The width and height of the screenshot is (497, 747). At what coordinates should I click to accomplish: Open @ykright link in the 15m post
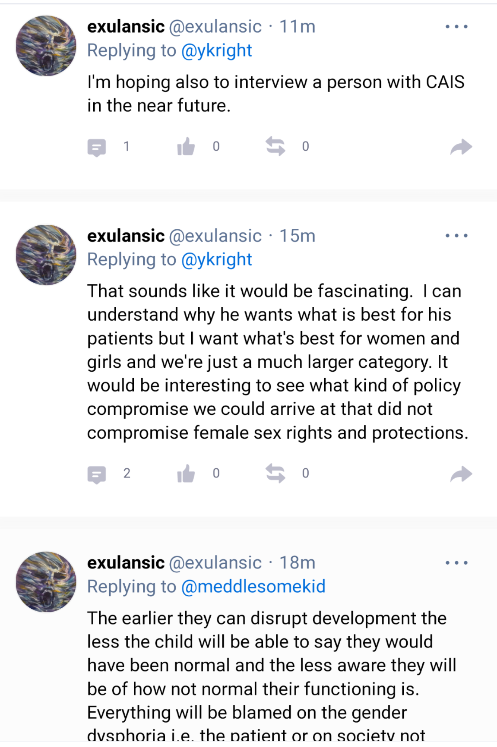click(x=216, y=259)
